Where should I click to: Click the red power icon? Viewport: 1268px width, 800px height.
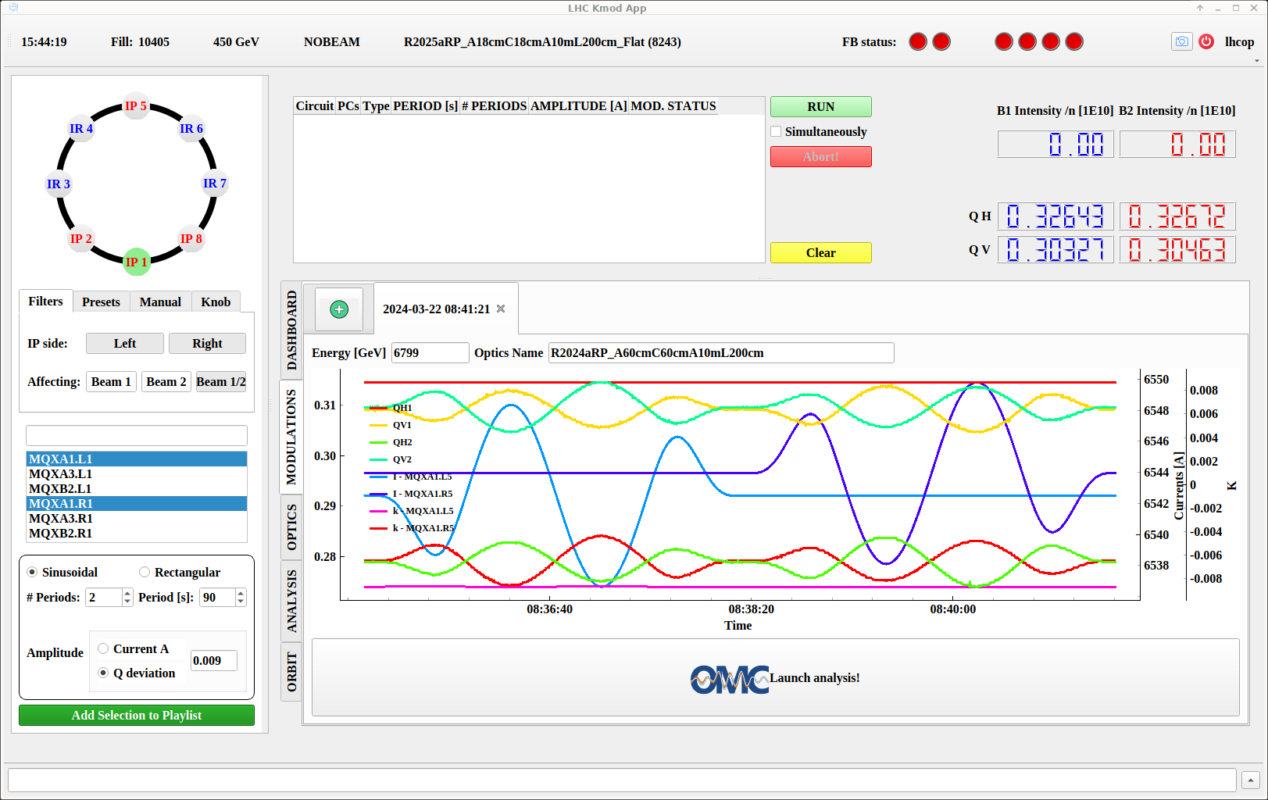click(1206, 41)
